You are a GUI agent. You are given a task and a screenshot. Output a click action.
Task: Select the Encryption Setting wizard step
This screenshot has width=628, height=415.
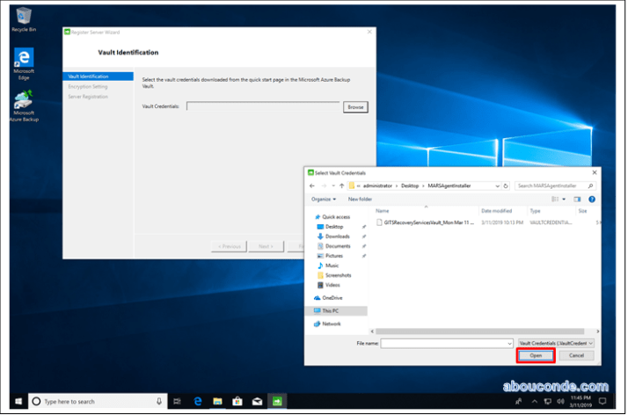point(88,86)
